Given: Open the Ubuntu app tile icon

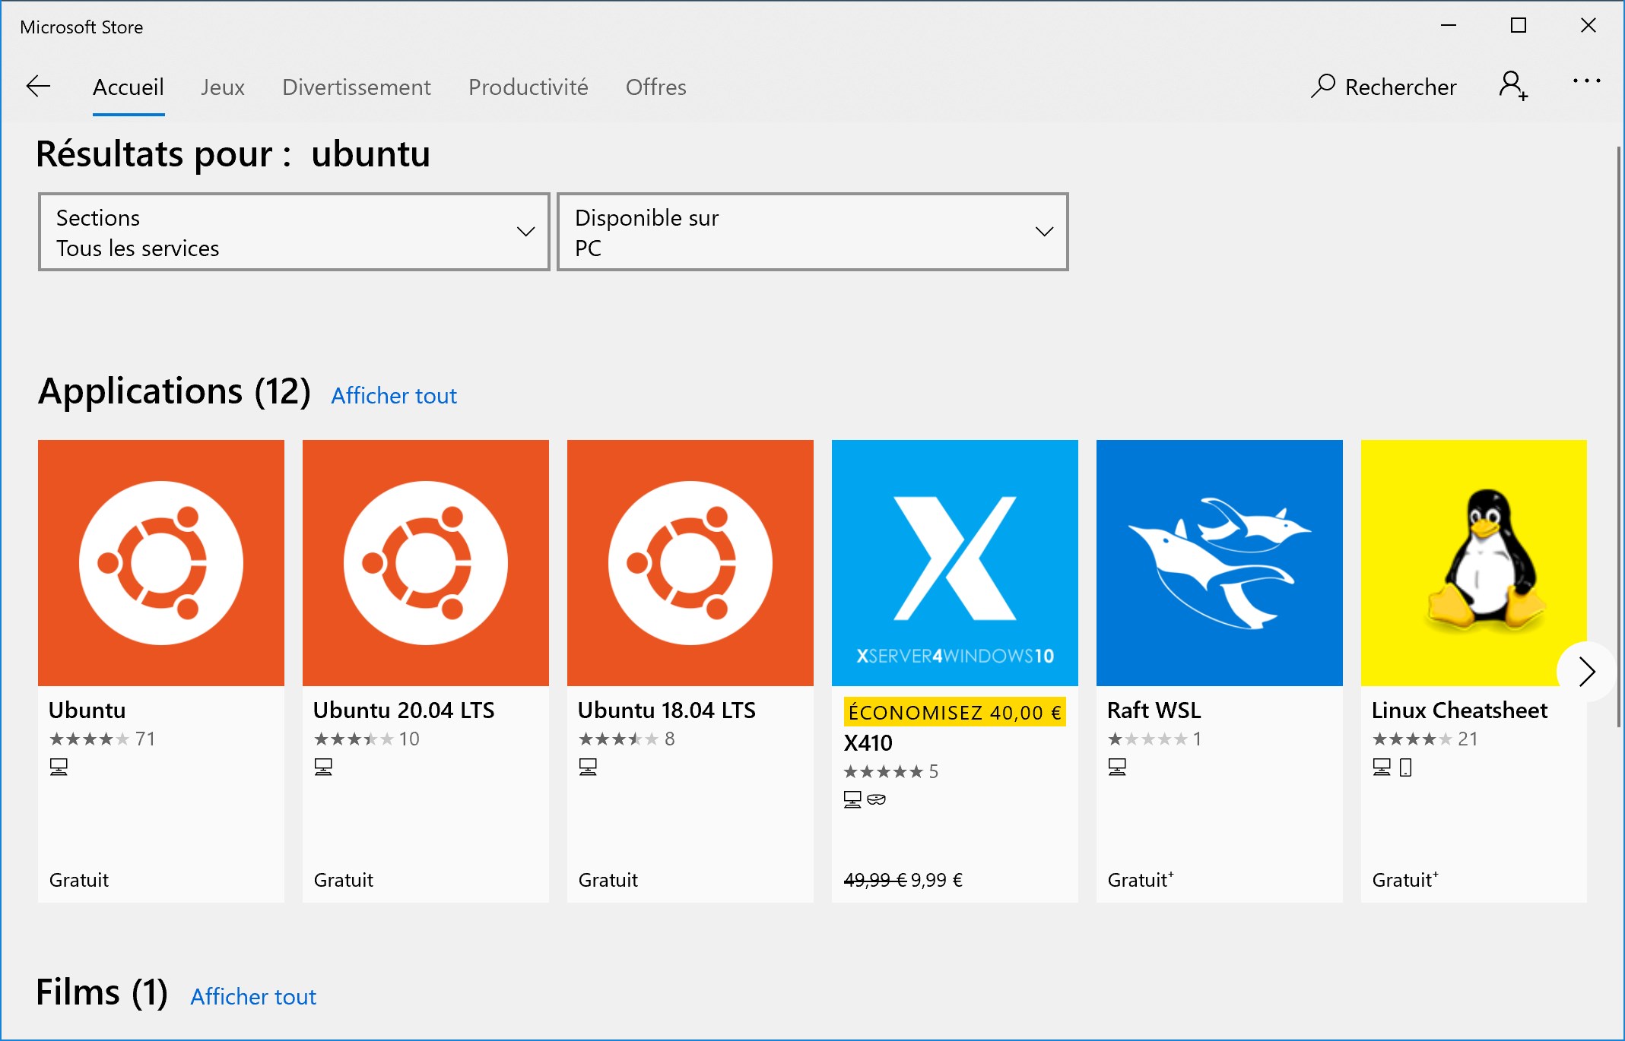Looking at the screenshot, I should [x=161, y=563].
